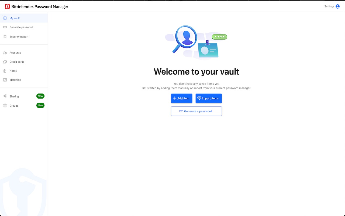Viewport: 345px width, 216px height.
Task: Open the Identities card icon
Action: click(5, 80)
